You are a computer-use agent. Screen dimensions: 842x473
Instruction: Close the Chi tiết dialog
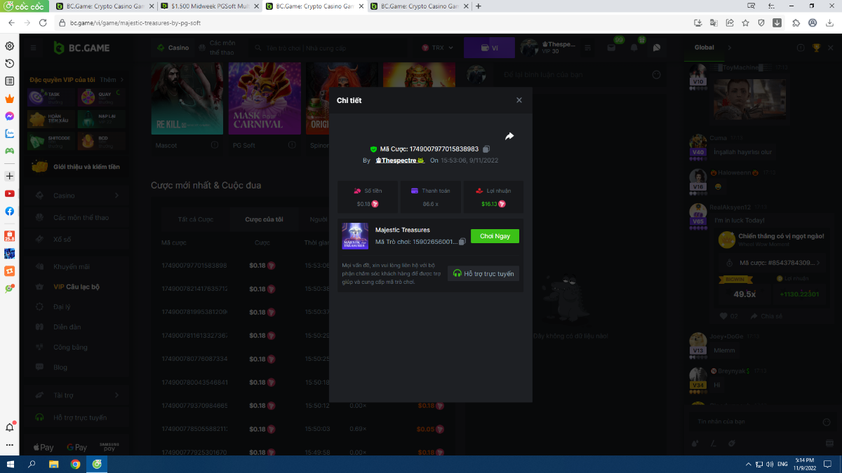tap(519, 100)
